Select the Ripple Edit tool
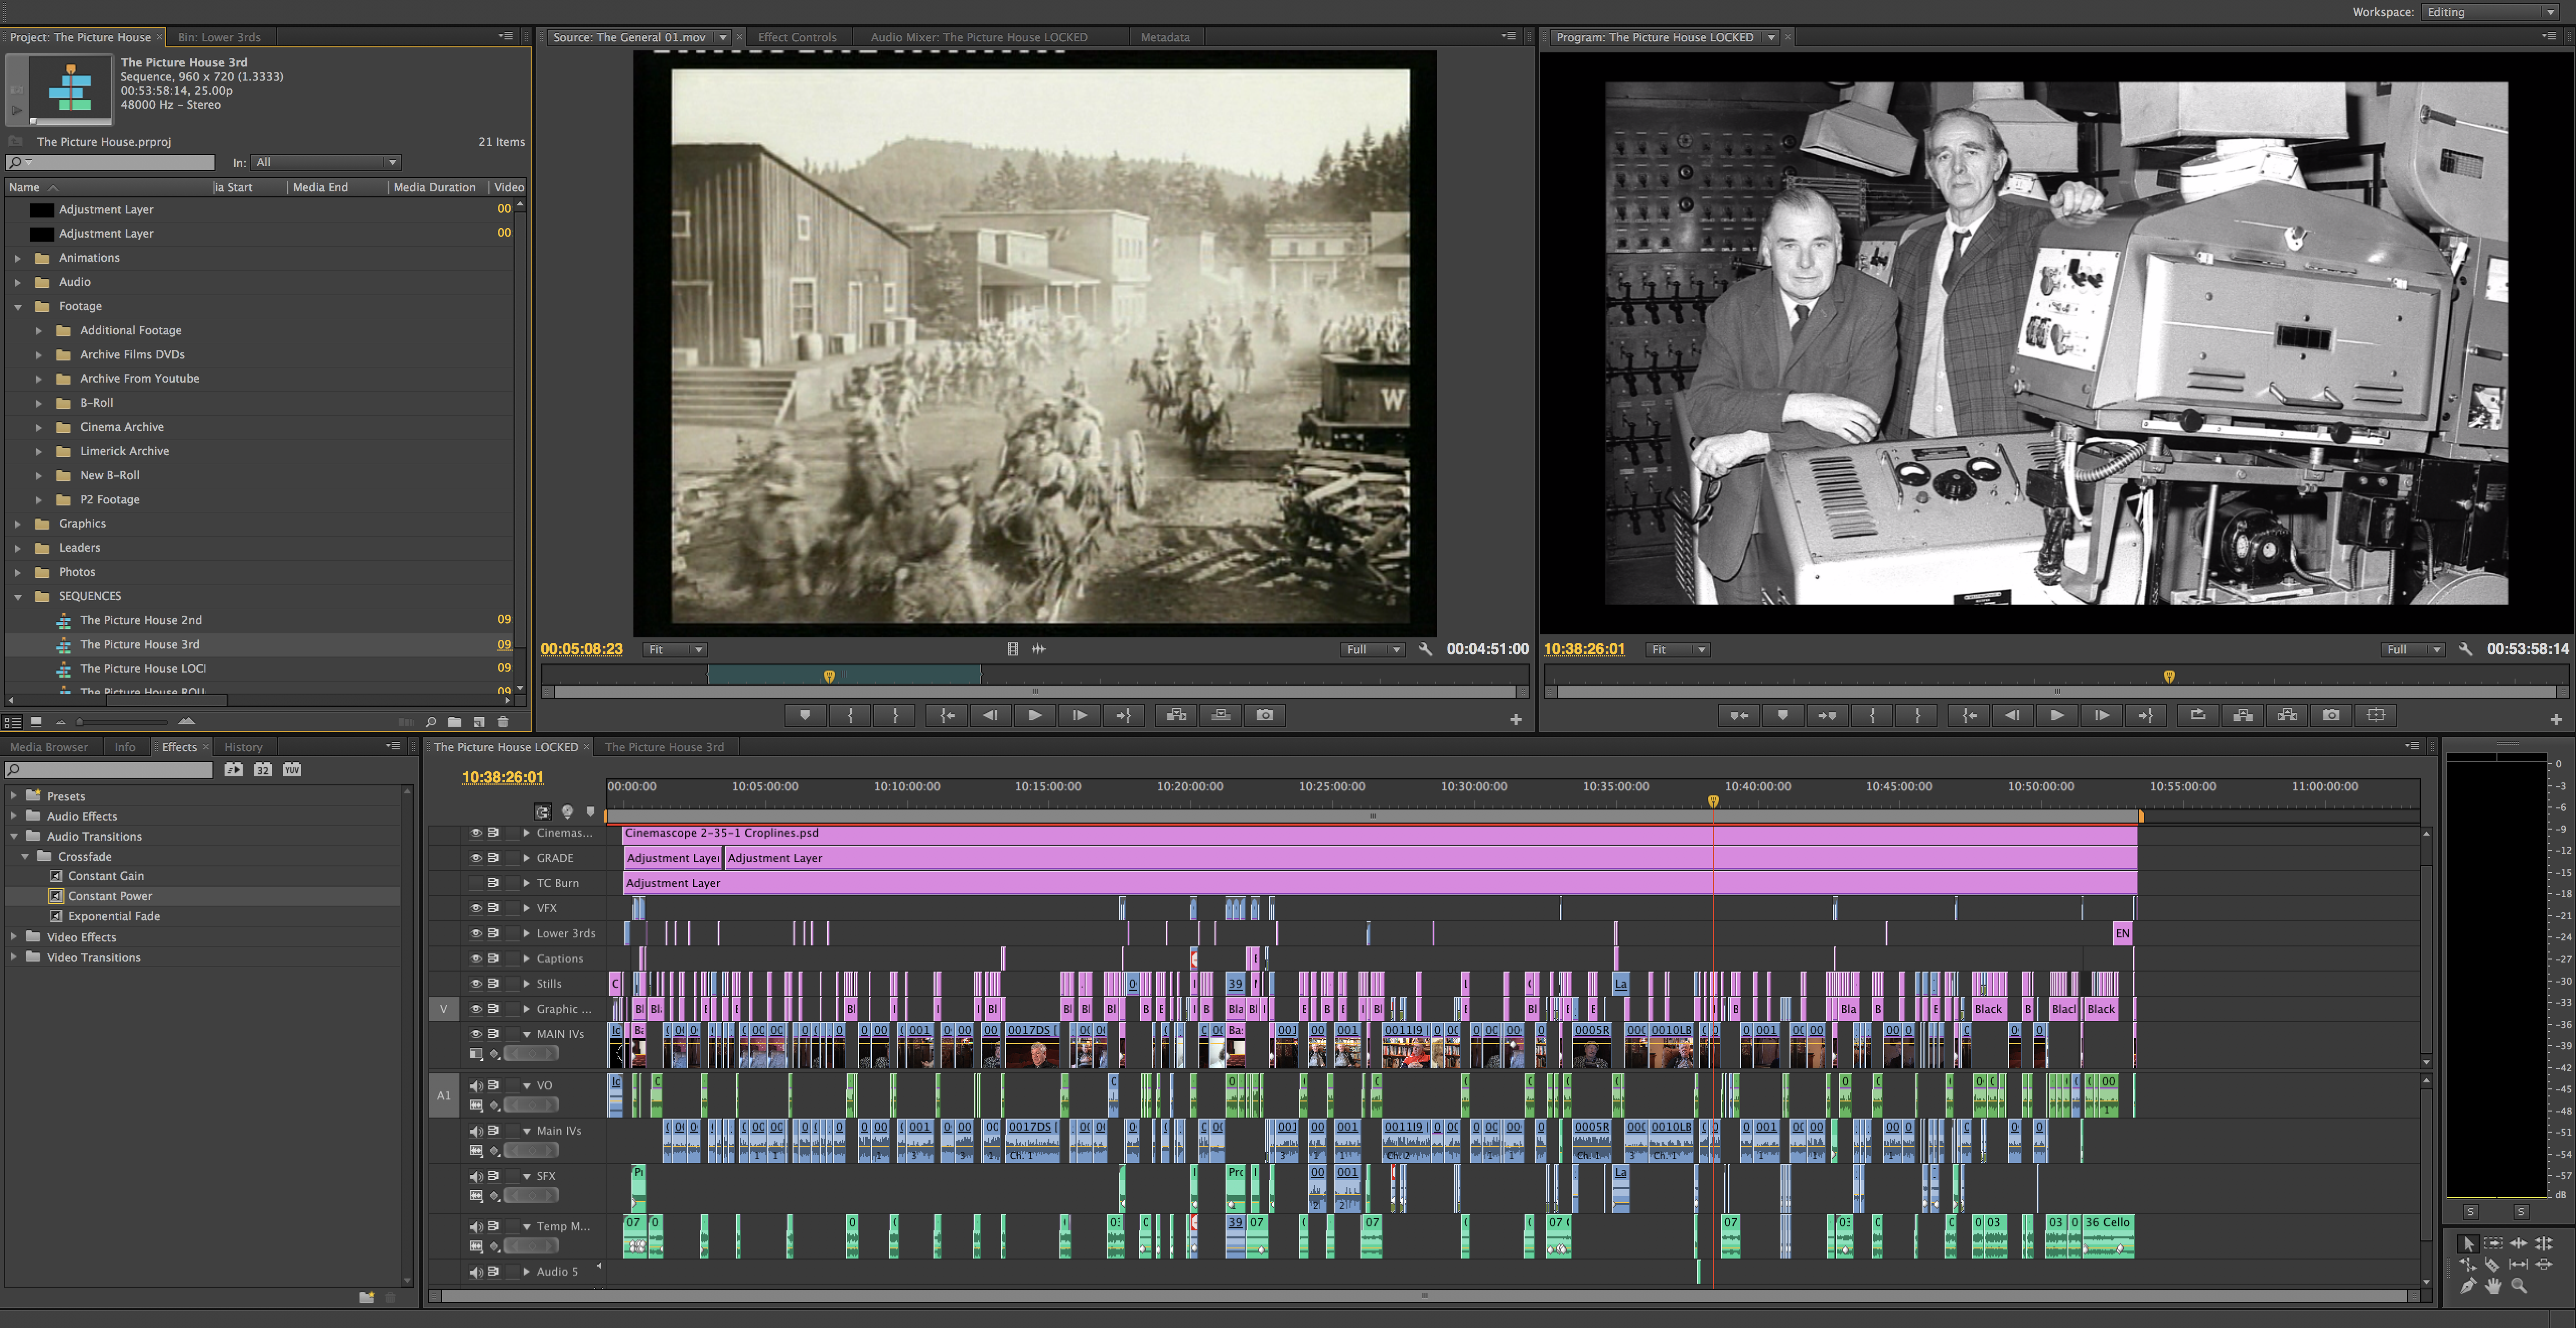Image resolution: width=2576 pixels, height=1328 pixels. click(x=2518, y=1243)
